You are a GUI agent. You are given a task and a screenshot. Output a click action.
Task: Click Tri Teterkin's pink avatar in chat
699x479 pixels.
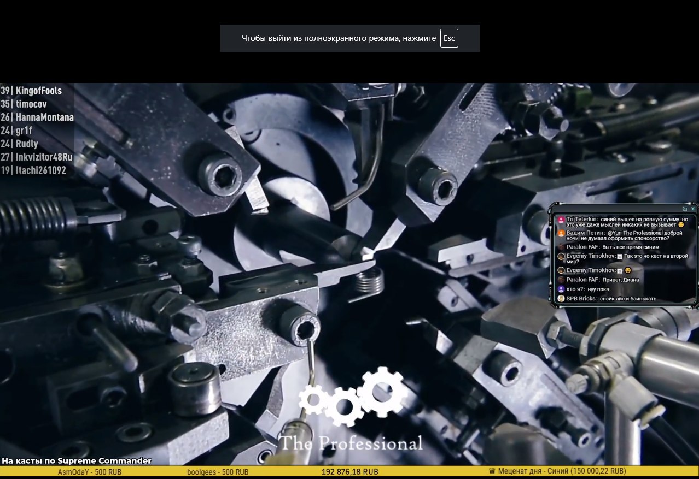(561, 220)
